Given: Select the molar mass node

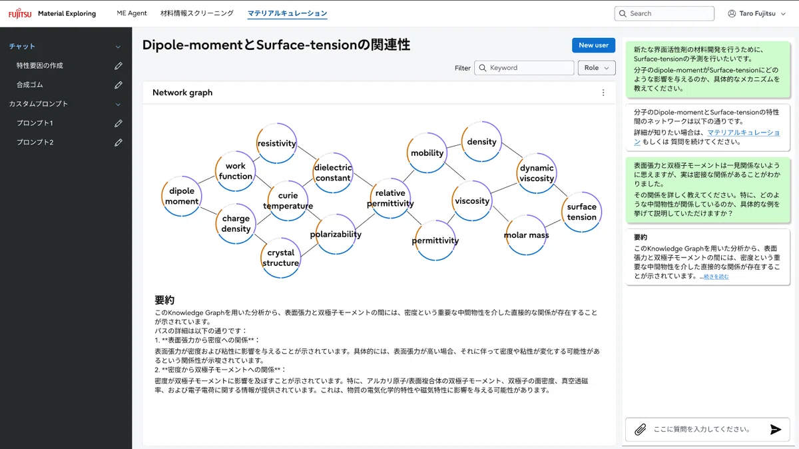Looking at the screenshot, I should [x=526, y=235].
